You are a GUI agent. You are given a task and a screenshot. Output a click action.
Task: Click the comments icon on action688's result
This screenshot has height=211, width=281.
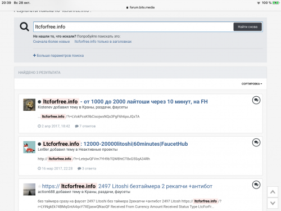(x=256, y=185)
